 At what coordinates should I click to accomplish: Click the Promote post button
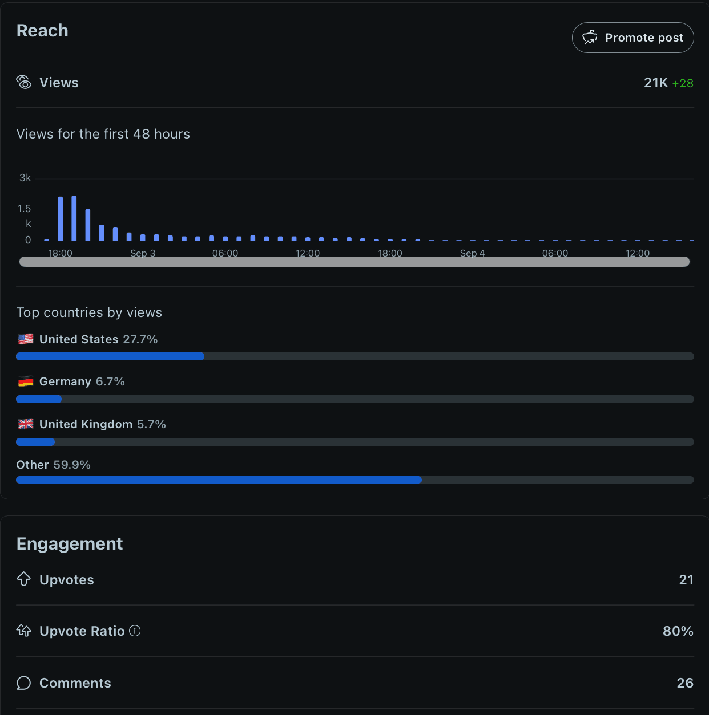pos(633,38)
